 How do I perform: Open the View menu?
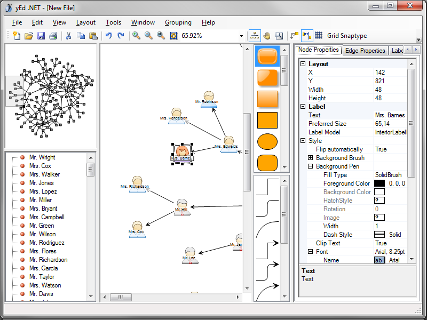59,22
